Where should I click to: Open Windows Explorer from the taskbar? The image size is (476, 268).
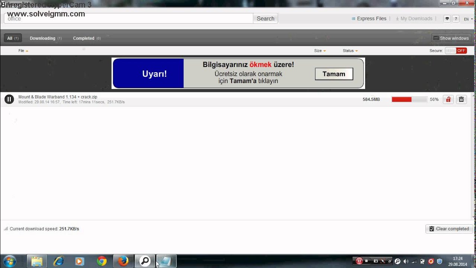(x=37, y=261)
